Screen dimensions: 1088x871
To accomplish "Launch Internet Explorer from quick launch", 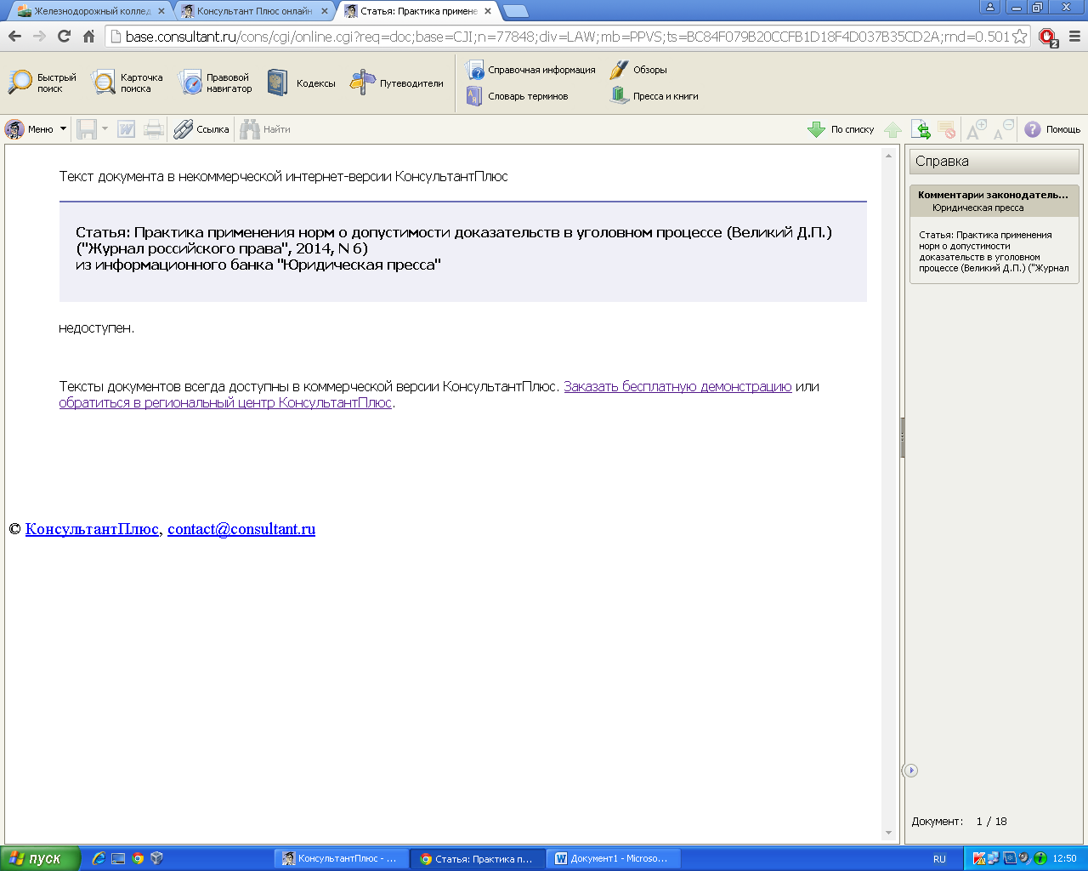I will [99, 858].
